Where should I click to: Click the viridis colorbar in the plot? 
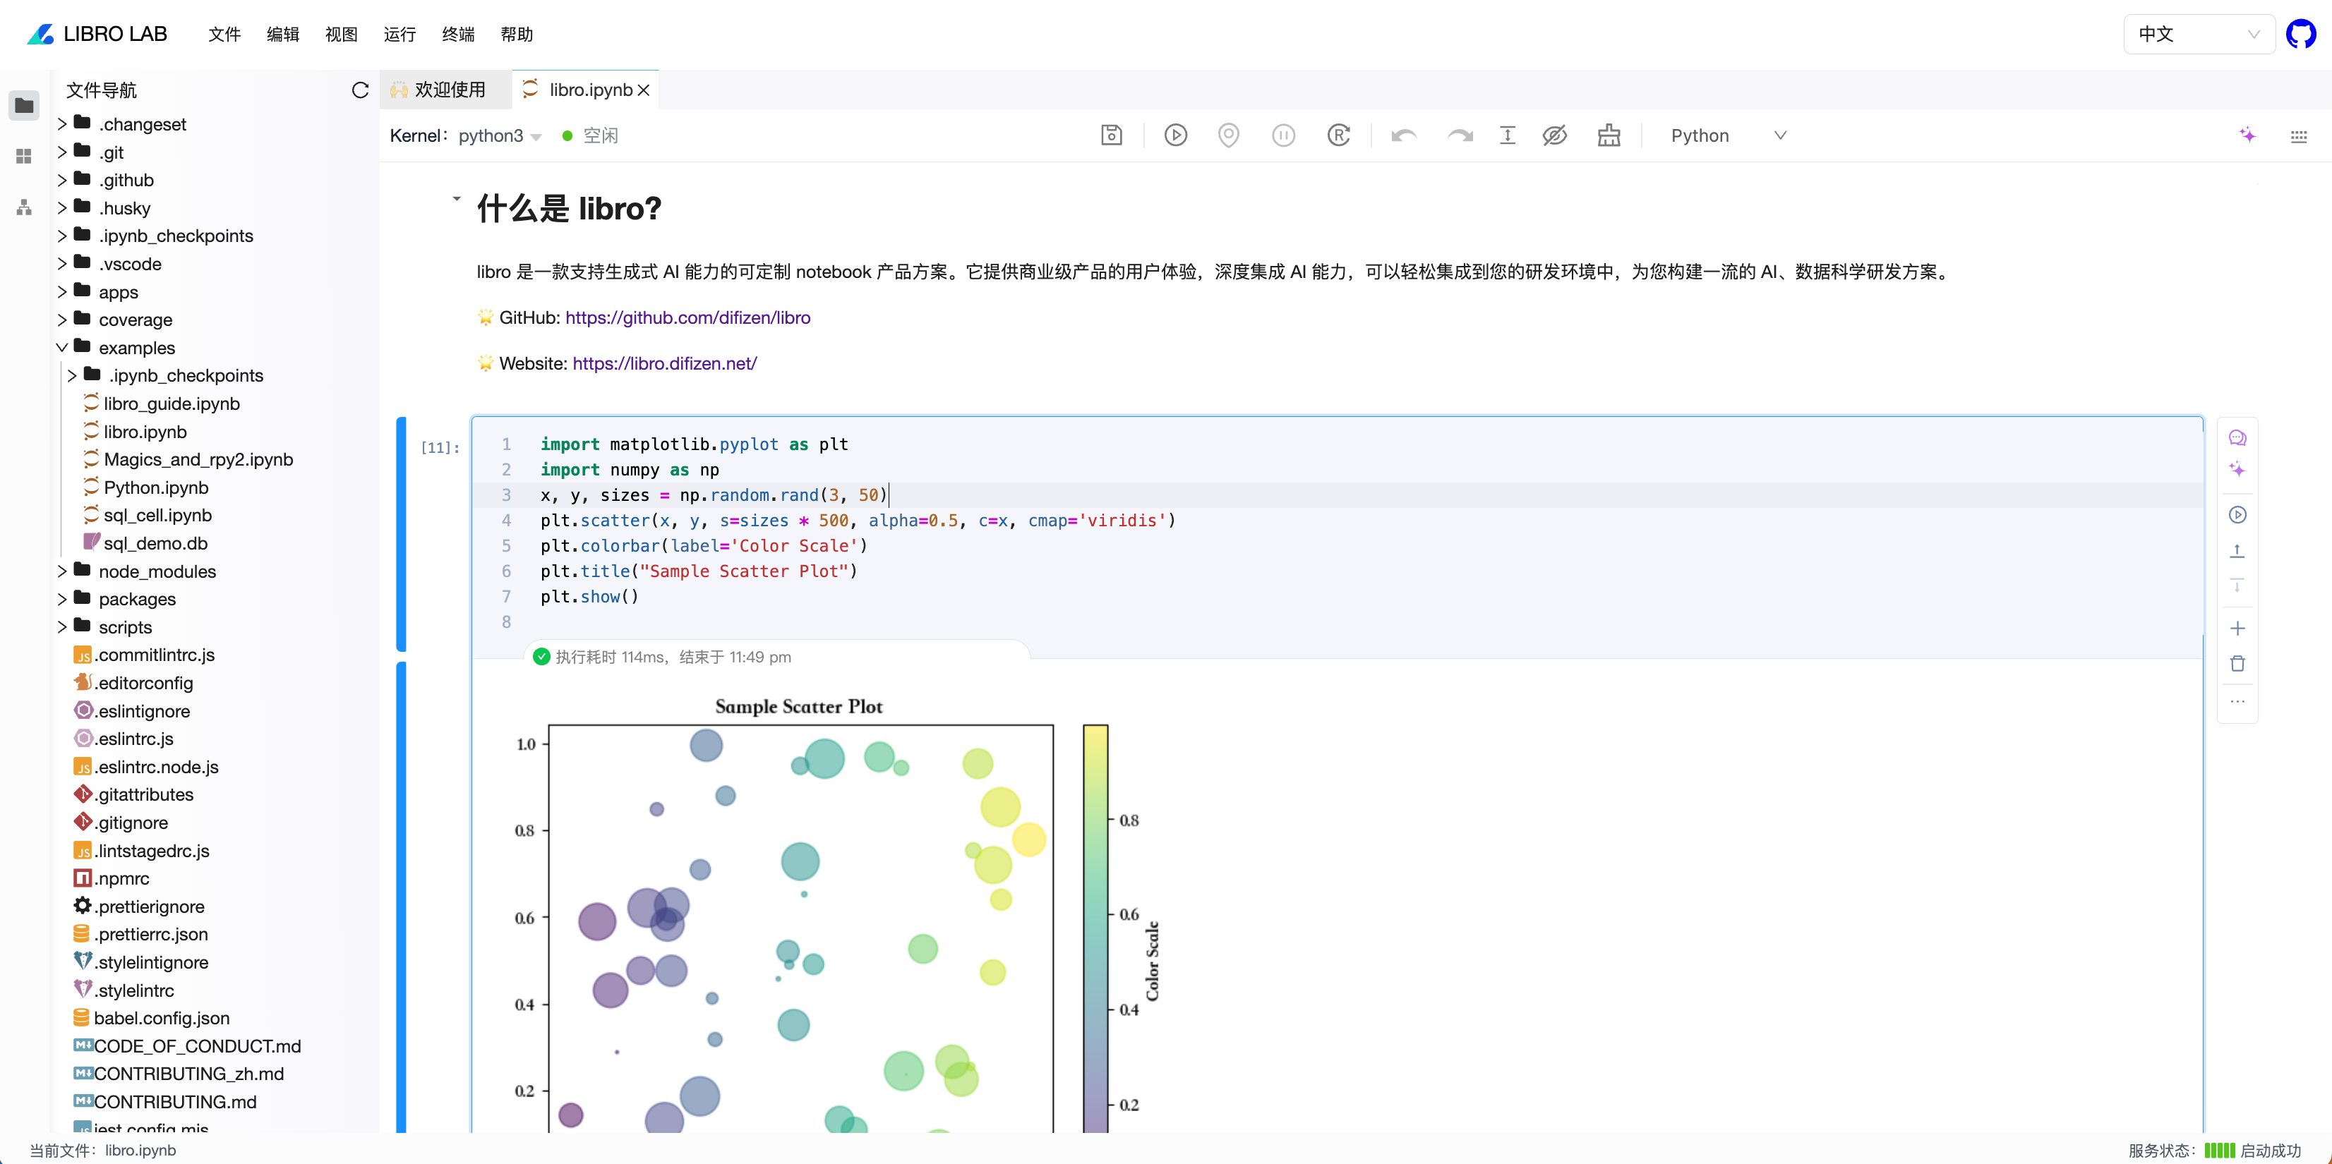[x=1095, y=923]
